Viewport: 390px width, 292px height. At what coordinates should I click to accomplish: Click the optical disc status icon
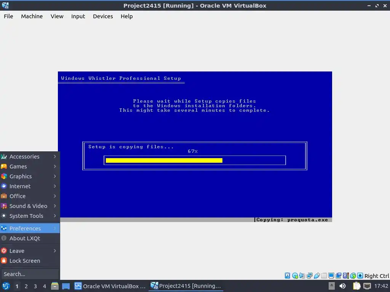pyautogui.click(x=295, y=276)
